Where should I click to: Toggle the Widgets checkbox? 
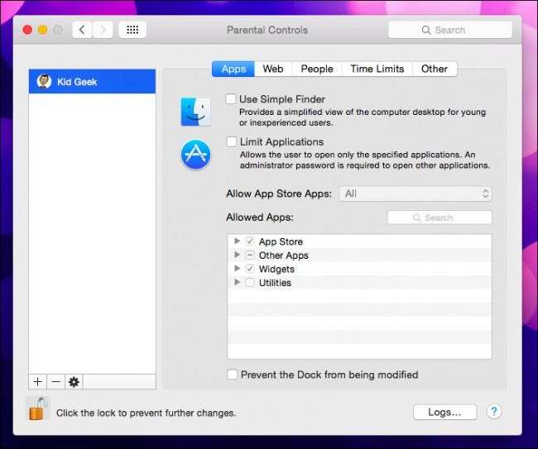coord(250,269)
